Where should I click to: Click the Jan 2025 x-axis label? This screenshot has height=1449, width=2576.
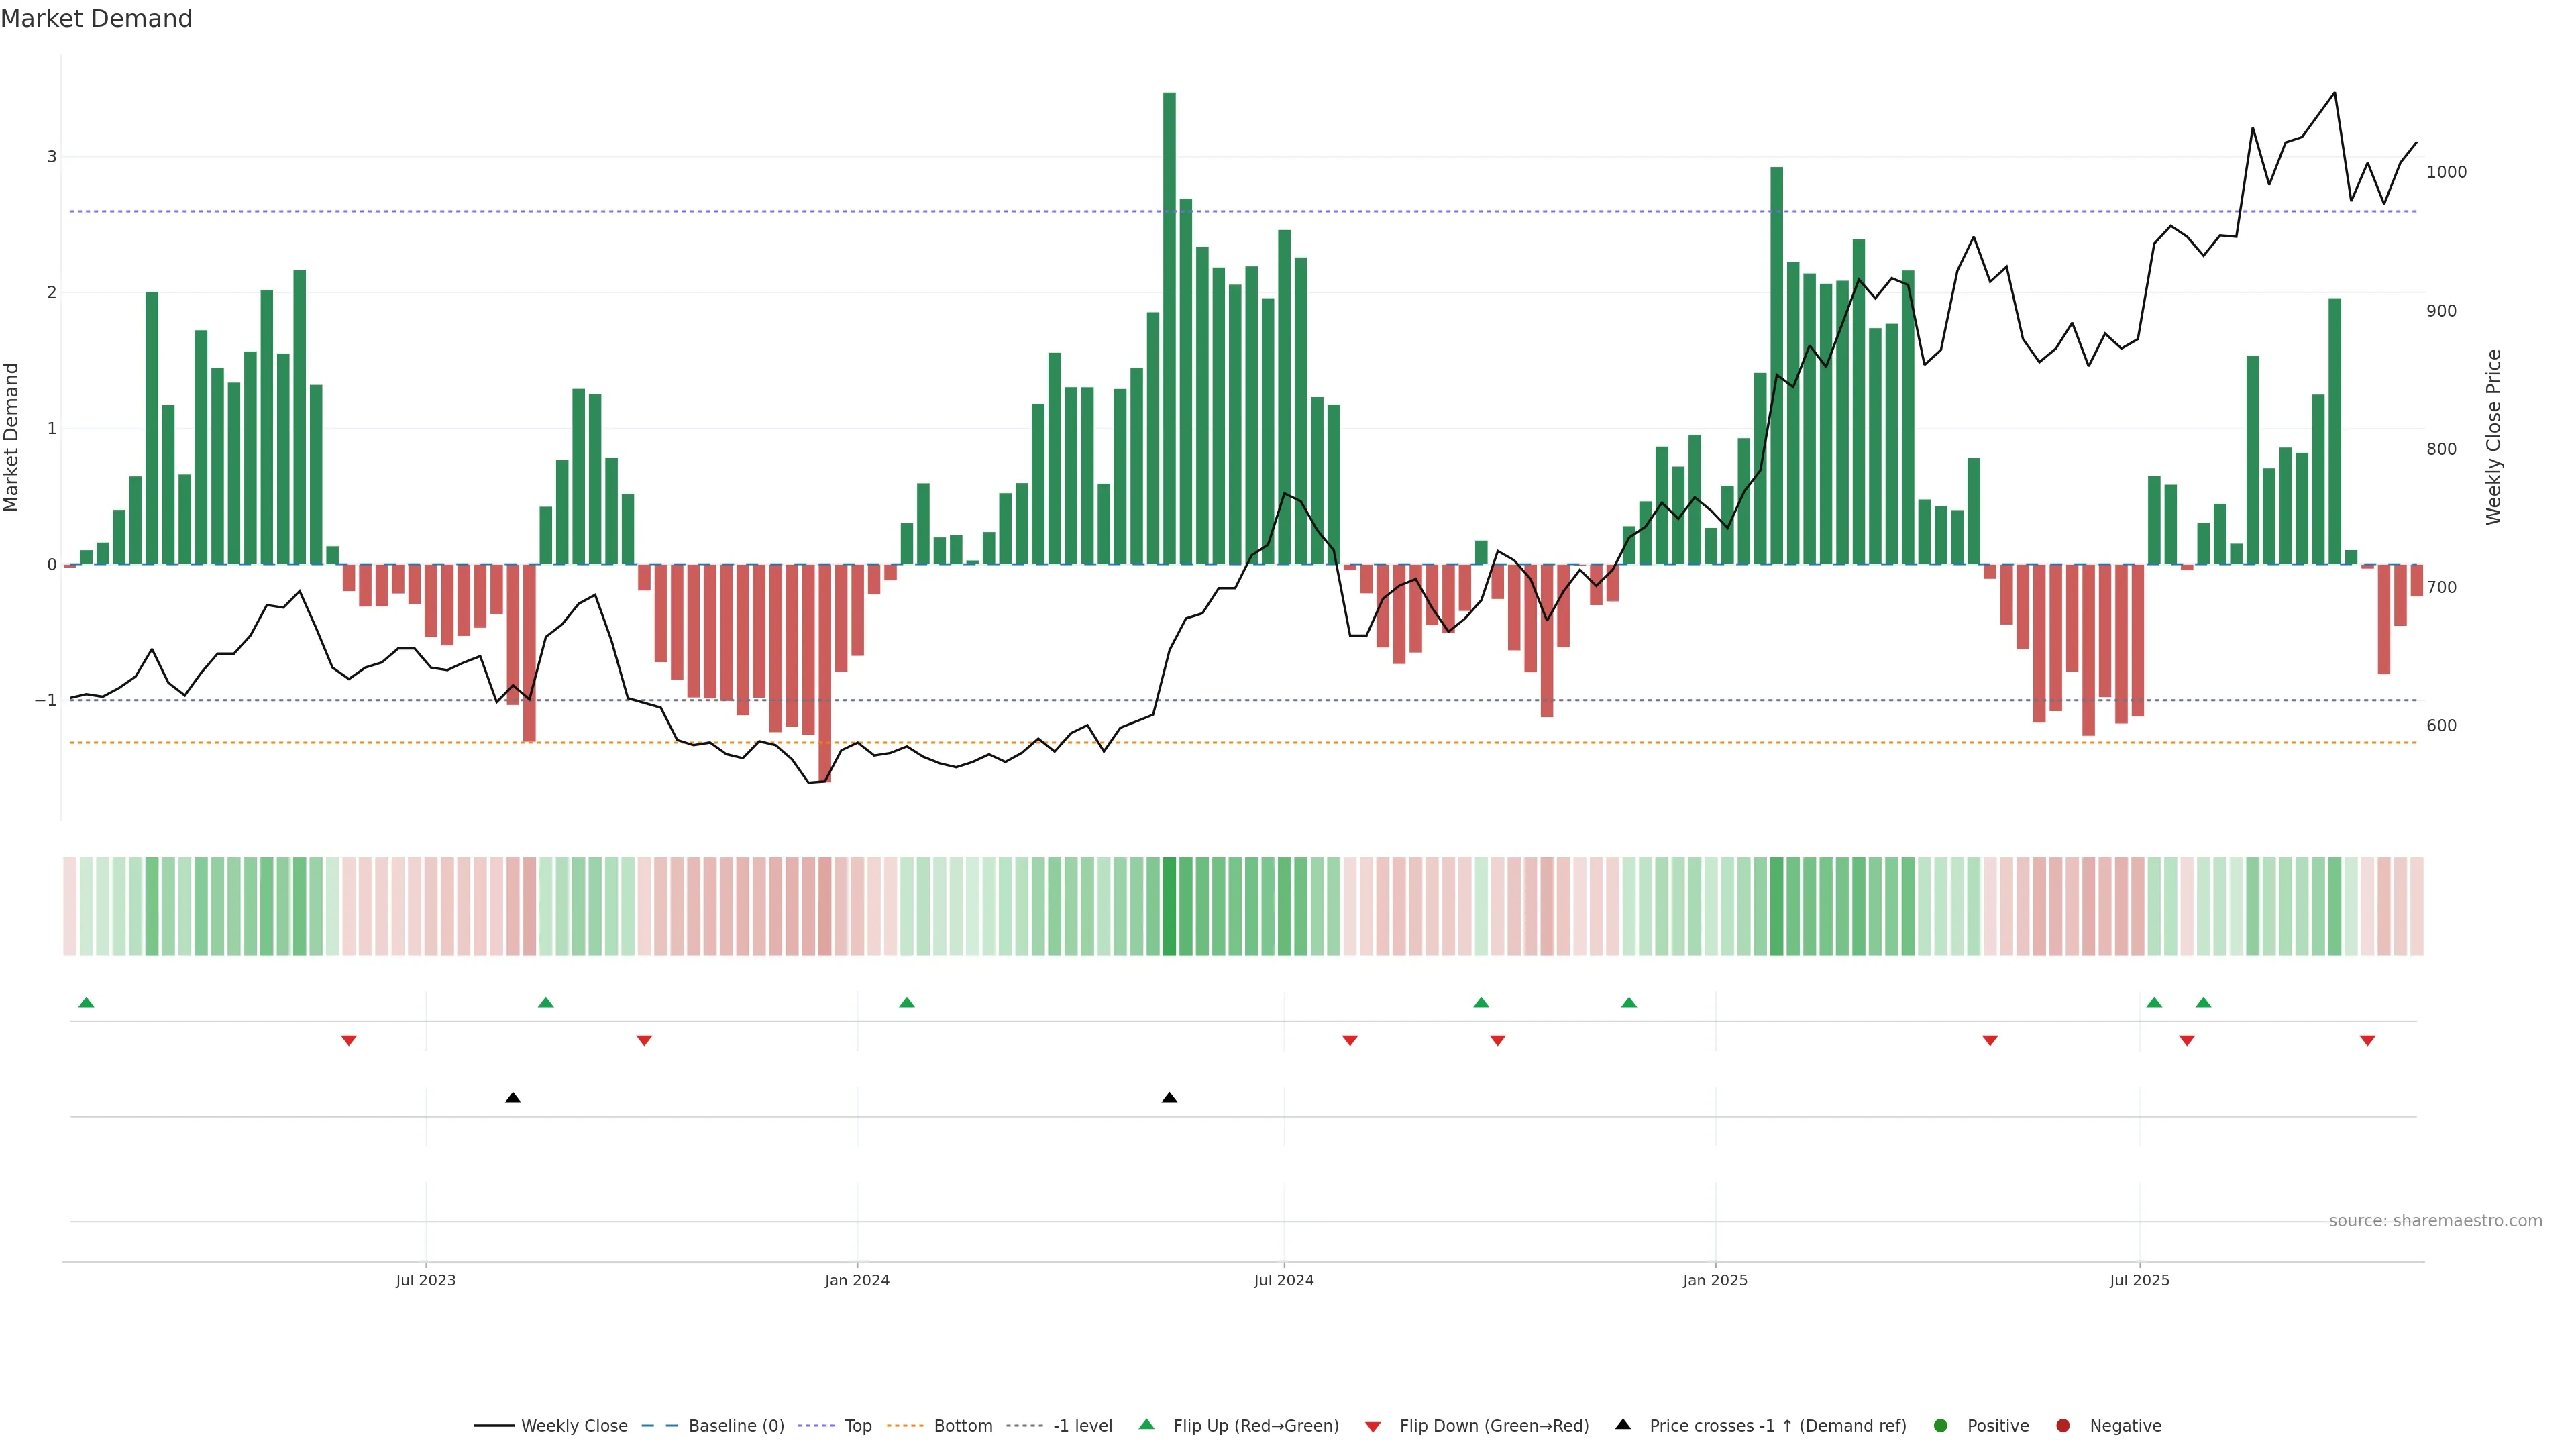click(x=1715, y=1280)
